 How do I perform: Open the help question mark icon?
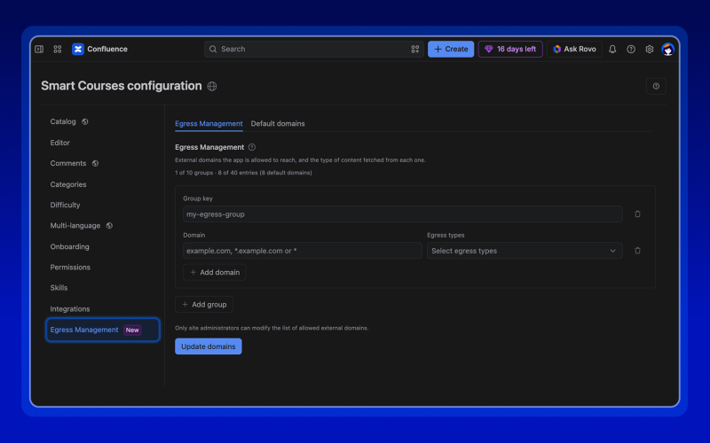631,49
